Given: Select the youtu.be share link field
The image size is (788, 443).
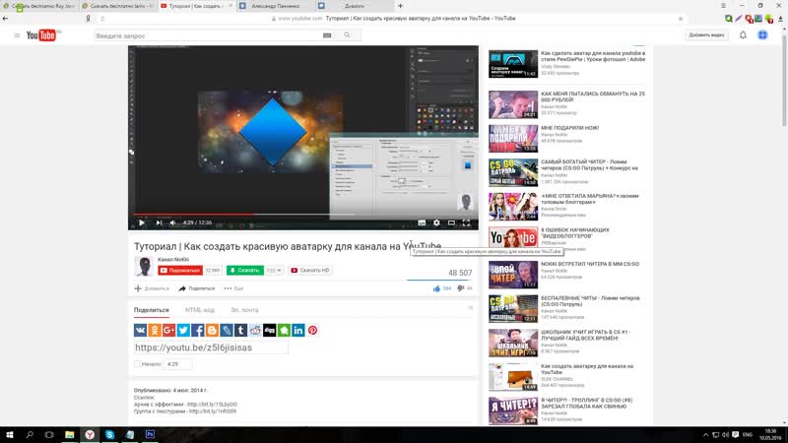Looking at the screenshot, I should coord(211,348).
